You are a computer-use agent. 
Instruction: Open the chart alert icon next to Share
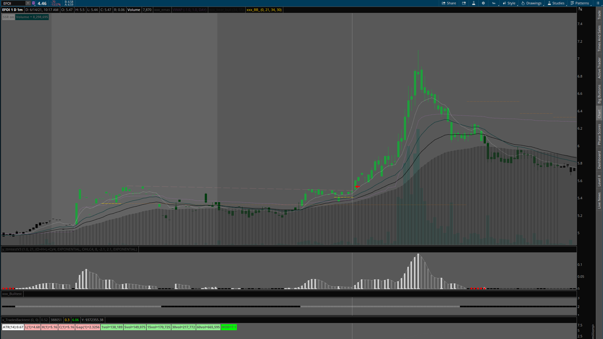tap(464, 3)
